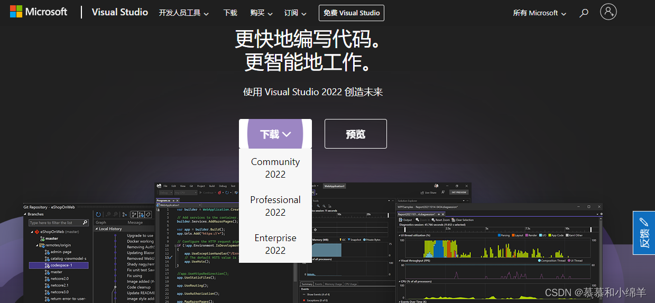Viewport: 655px width, 303px height.
Task: Open the blue 反馈 feedback tab
Action: click(x=644, y=233)
